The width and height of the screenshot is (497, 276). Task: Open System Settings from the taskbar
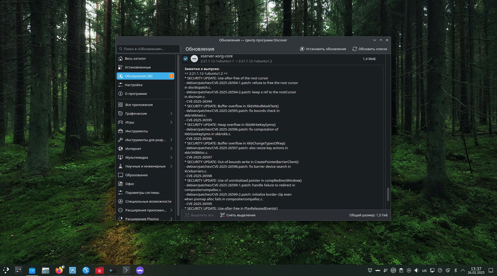click(x=19, y=270)
